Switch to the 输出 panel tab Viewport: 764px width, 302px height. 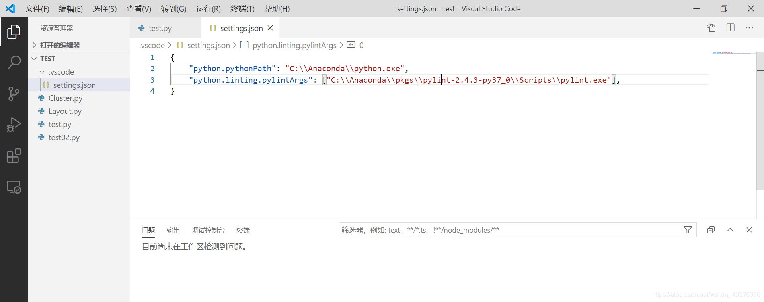pos(173,230)
